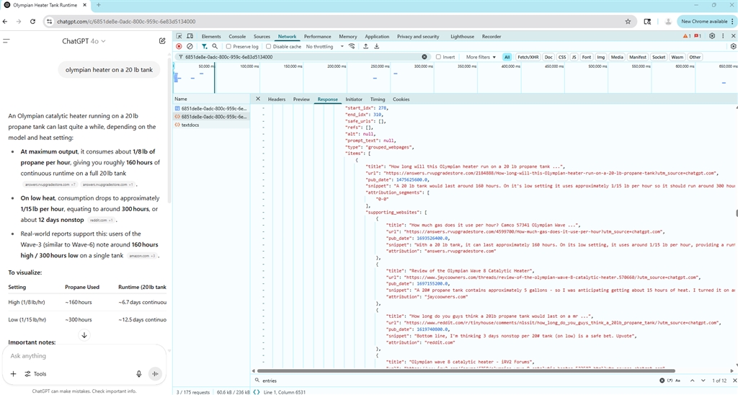The height and width of the screenshot is (395, 738).
Task: Check the Invert filter checkbox
Action: tap(438, 57)
